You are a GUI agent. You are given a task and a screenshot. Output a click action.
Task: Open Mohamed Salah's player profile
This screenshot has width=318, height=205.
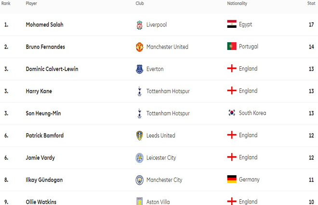(45, 24)
